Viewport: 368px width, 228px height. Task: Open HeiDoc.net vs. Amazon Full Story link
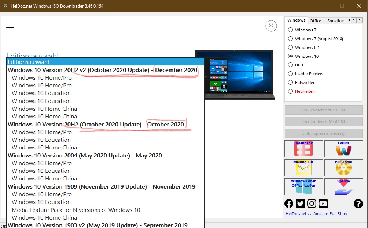[x=316, y=214]
